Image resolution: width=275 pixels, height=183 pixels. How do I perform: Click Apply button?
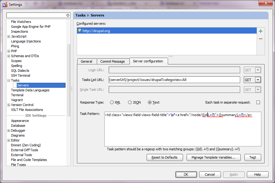(234, 174)
